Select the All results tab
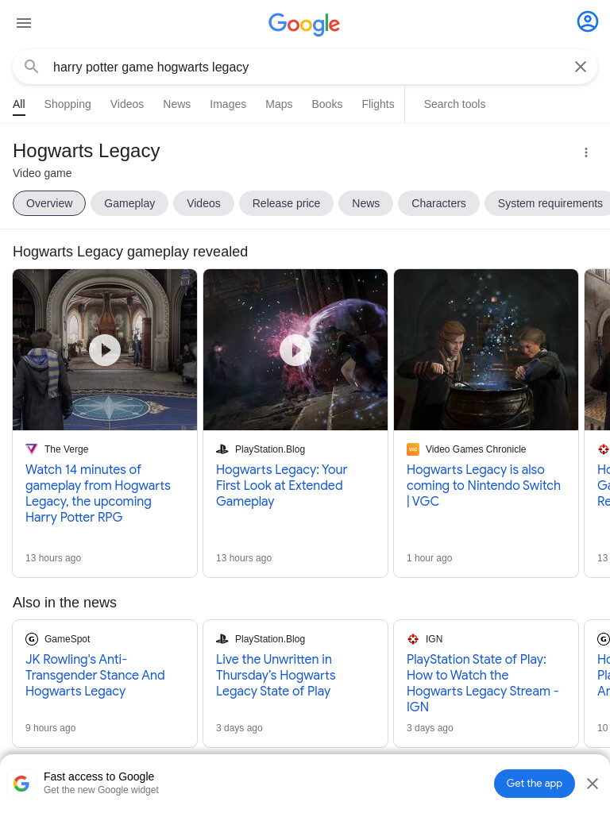610x813 pixels. [19, 104]
